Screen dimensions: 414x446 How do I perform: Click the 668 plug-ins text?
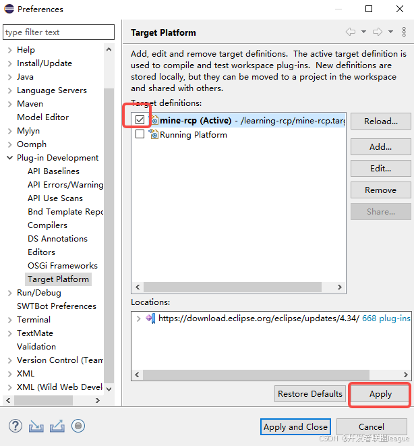[386, 318]
